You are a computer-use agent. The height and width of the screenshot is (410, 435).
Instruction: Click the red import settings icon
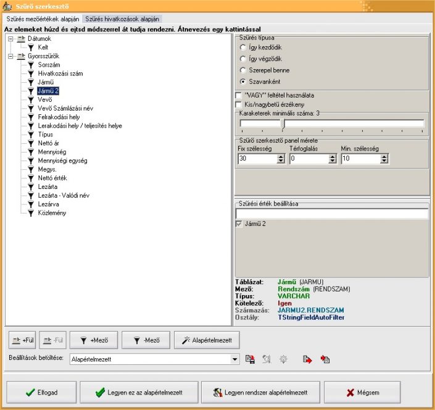[x=325, y=359]
